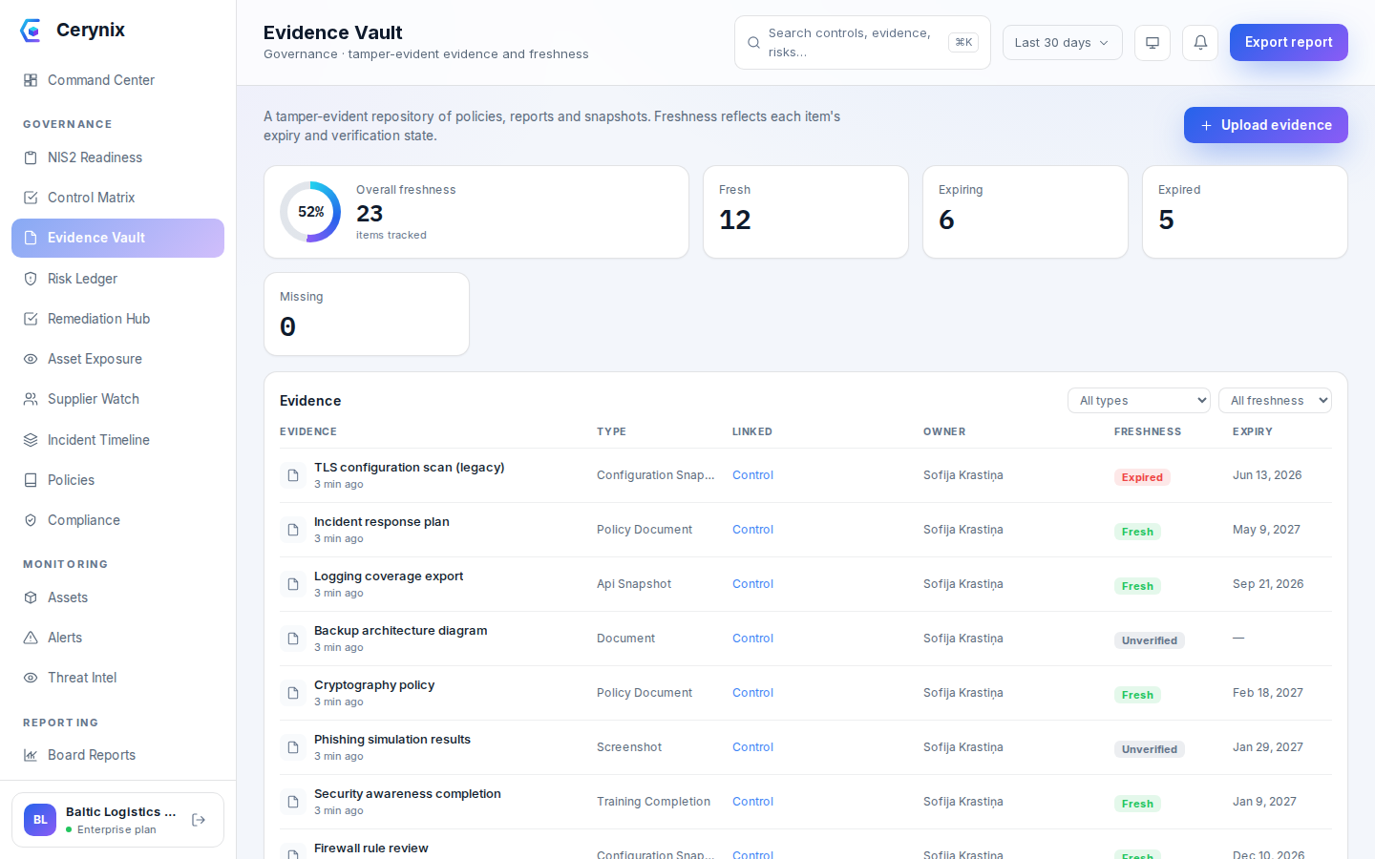1375x859 pixels.
Task: Open the All types filter dropdown
Action: [x=1139, y=401]
